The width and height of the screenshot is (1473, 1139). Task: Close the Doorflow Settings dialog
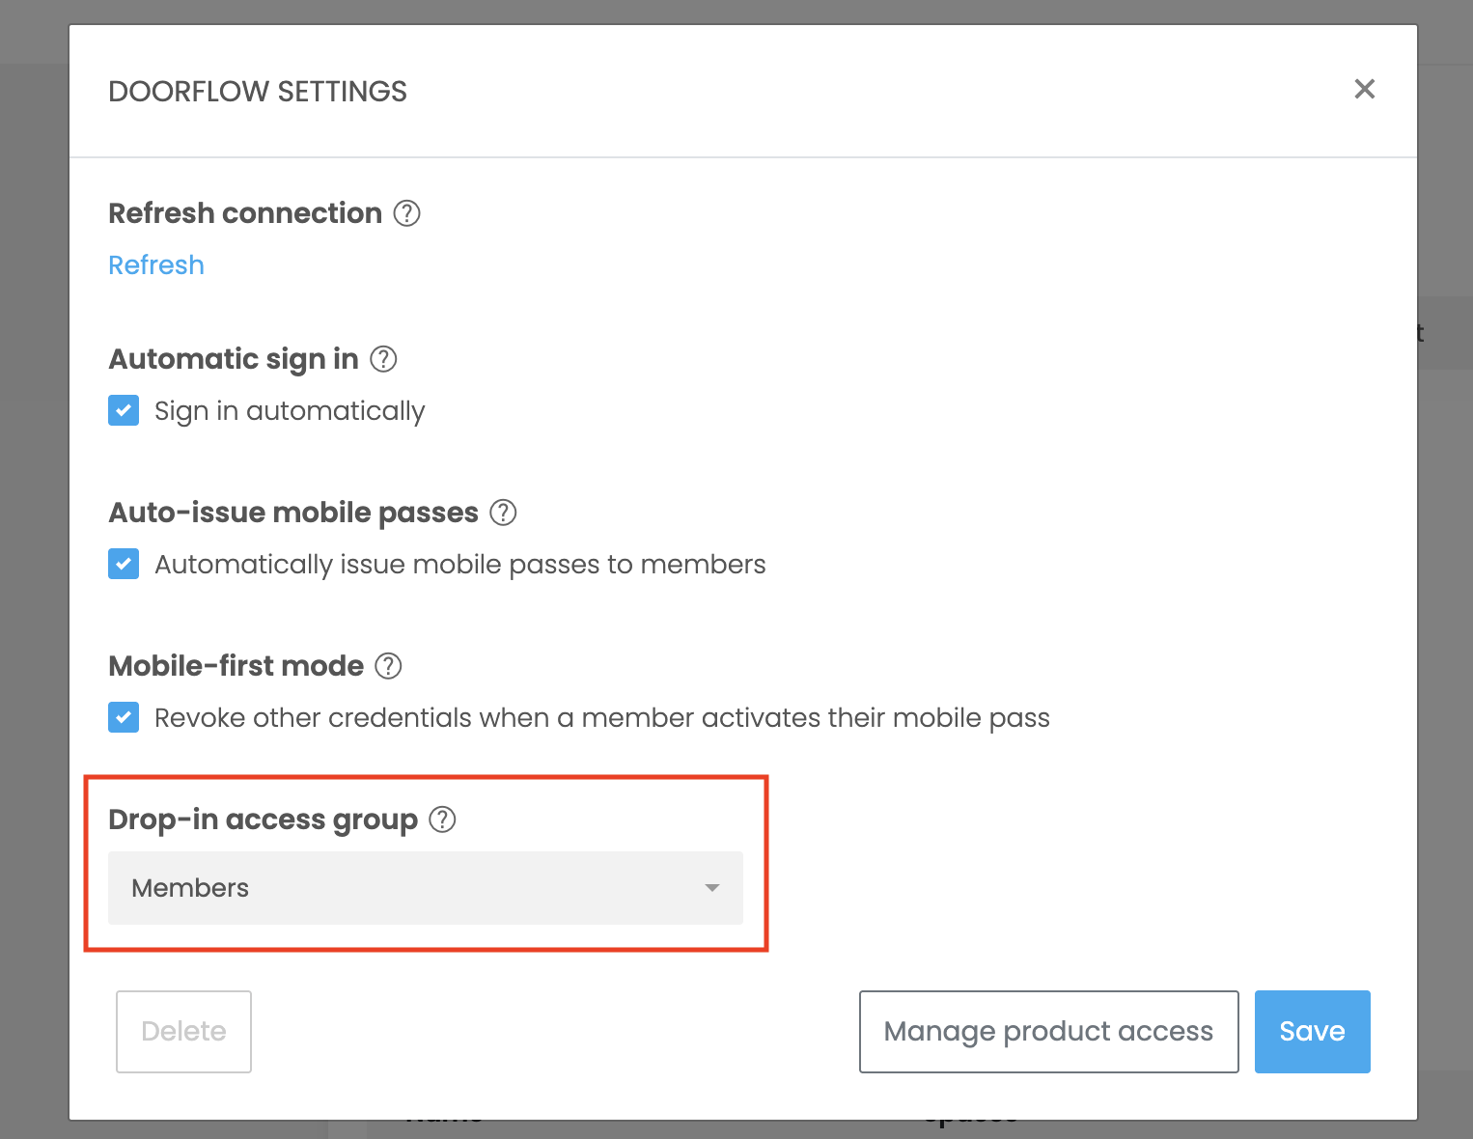[x=1364, y=89]
